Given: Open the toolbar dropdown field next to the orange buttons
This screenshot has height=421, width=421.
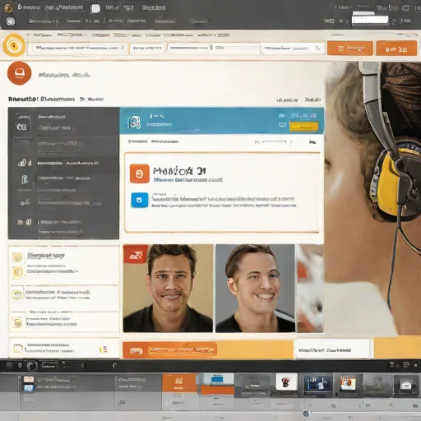Looking at the screenshot, I should tap(292, 49).
